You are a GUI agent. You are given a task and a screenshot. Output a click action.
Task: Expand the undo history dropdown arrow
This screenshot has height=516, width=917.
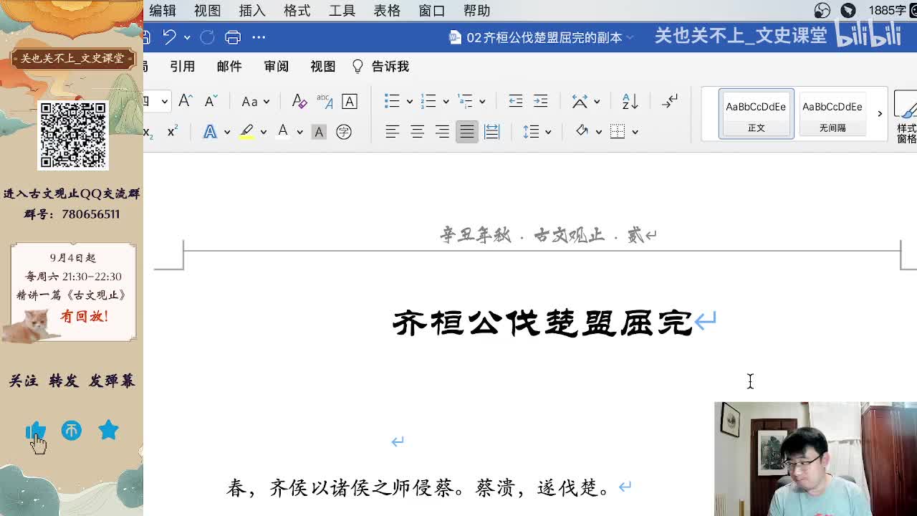(187, 37)
